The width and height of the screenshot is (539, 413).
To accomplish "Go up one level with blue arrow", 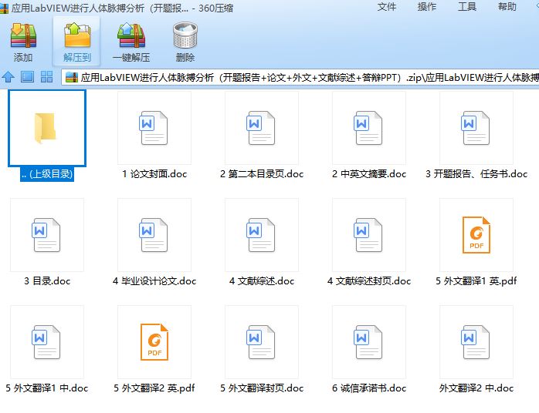I will [8, 77].
